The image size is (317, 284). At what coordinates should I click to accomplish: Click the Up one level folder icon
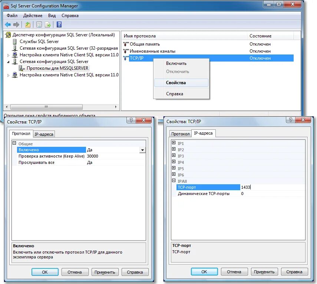pos(28,25)
